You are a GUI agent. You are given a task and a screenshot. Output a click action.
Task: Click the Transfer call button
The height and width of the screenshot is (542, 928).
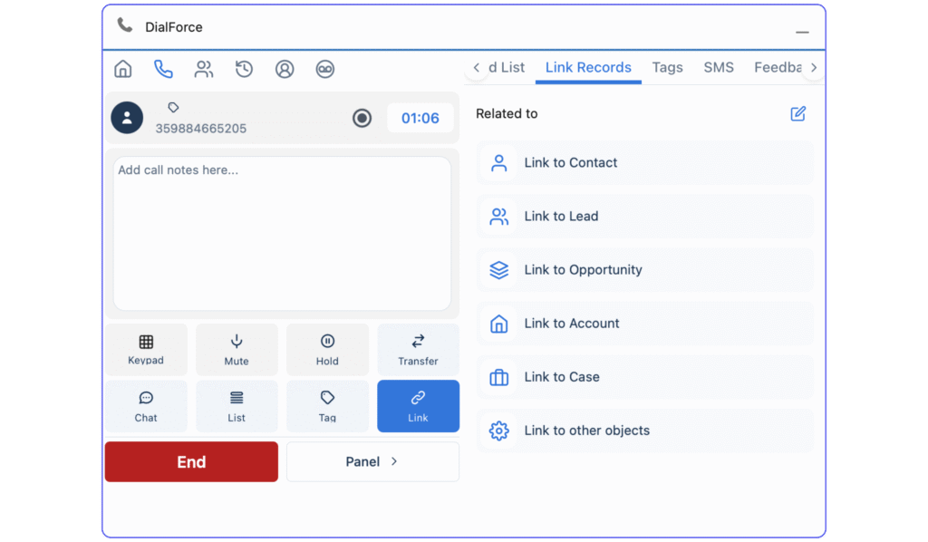coord(419,349)
